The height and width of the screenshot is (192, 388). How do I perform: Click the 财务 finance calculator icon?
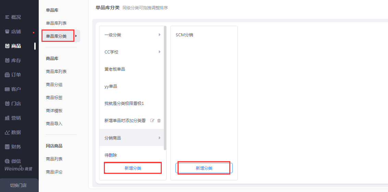pyautogui.click(x=7, y=147)
